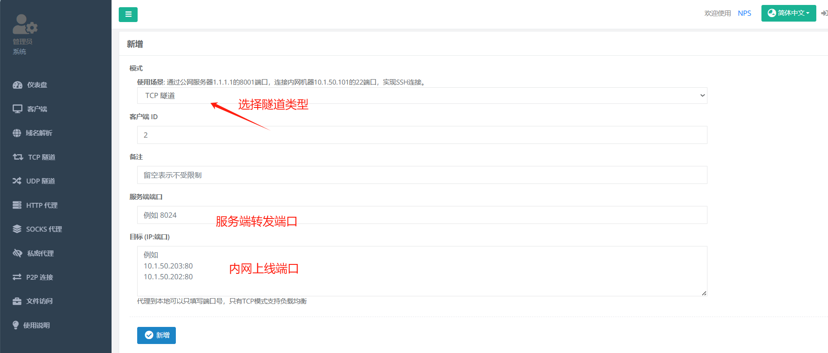This screenshot has width=828, height=353.
Task: Click the file access briefcase icon
Action: [x=17, y=301]
